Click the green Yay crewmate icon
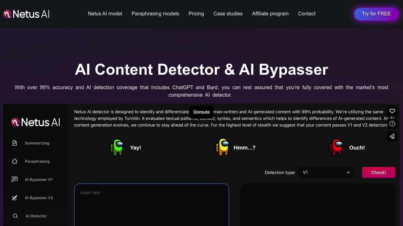 coord(117,148)
